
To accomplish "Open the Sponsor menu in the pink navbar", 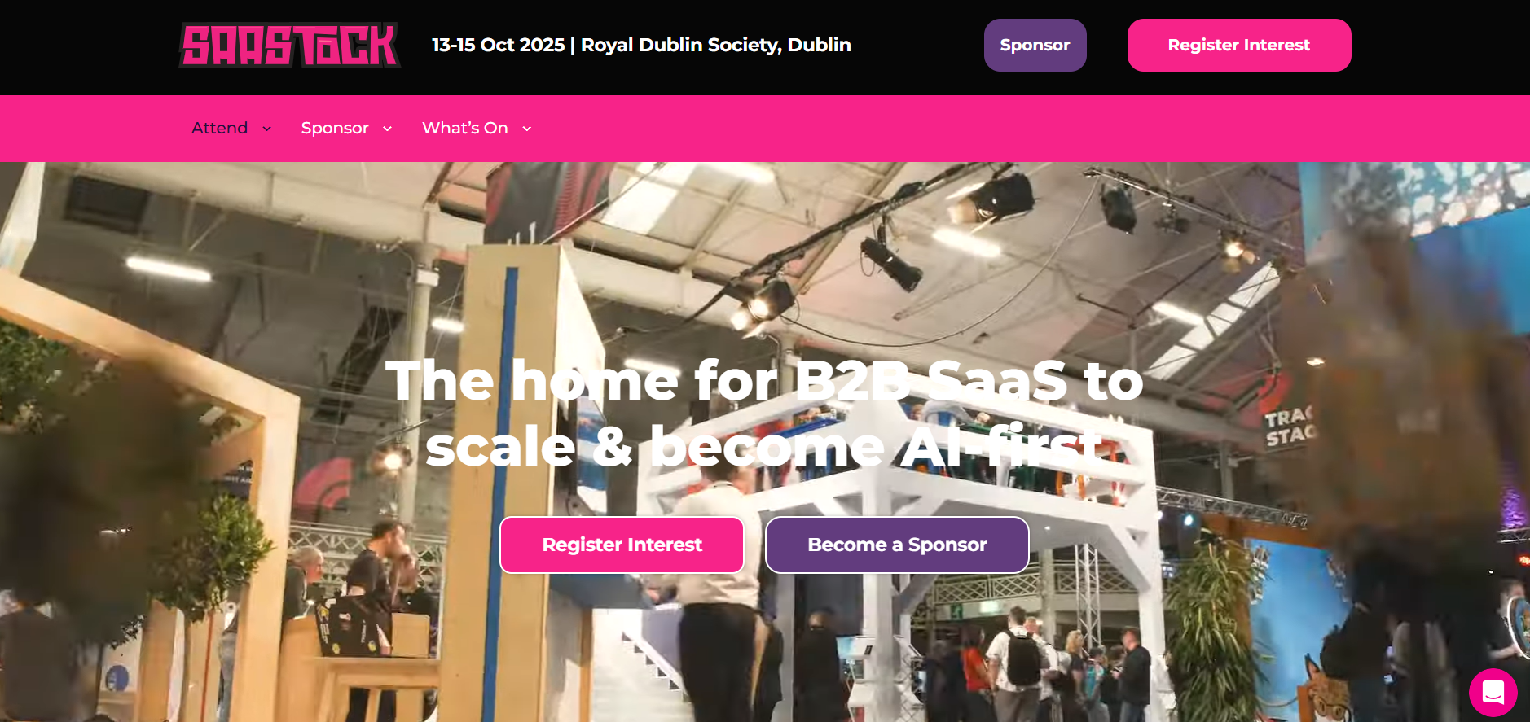I will 335,128.
